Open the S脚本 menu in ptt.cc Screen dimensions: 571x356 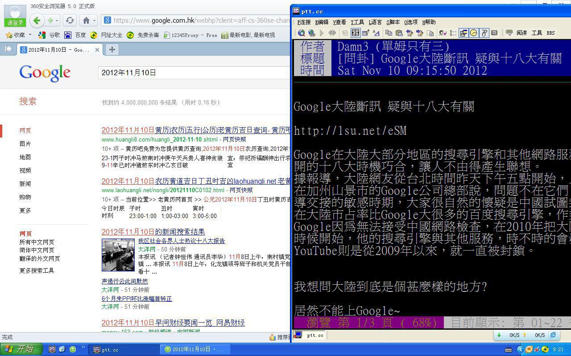coord(393,22)
